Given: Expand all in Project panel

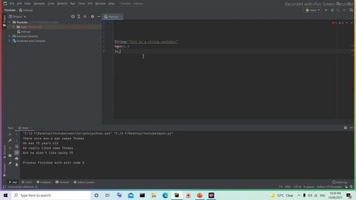Looking at the screenshot, I should [79, 17].
